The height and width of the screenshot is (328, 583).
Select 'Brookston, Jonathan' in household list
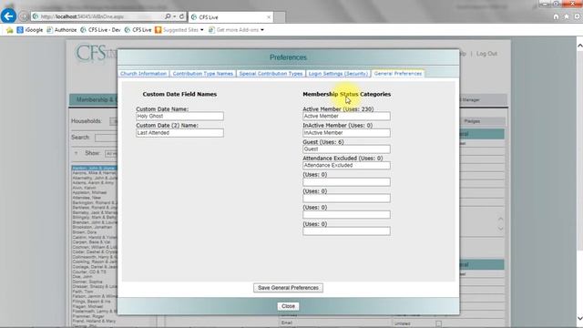tap(92, 227)
